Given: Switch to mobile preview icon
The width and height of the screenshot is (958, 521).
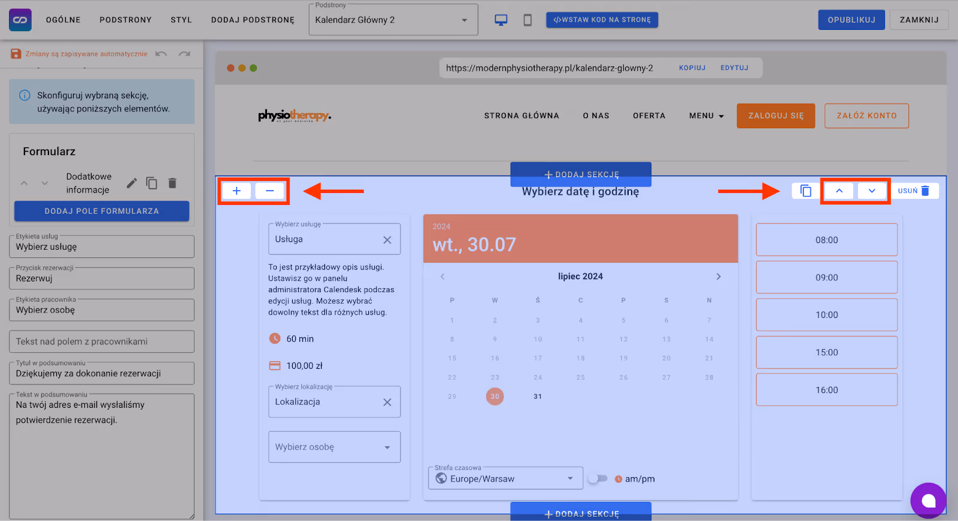Looking at the screenshot, I should (527, 20).
